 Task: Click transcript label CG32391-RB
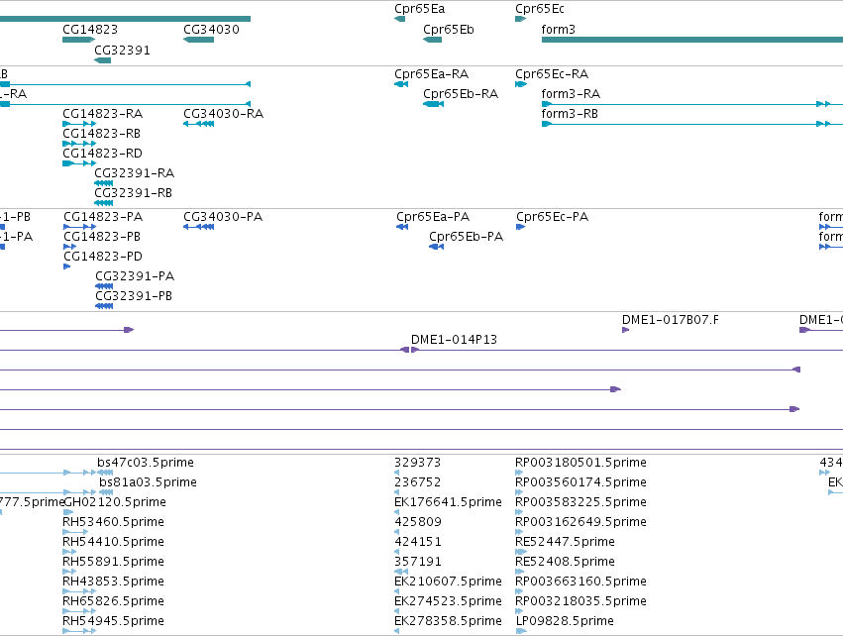point(134,193)
